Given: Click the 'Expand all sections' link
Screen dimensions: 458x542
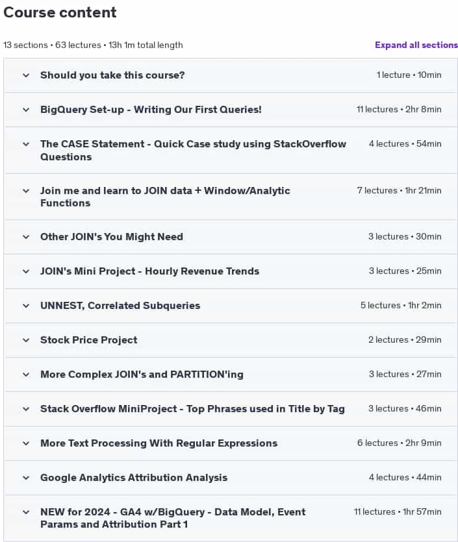Looking at the screenshot, I should 416,45.
